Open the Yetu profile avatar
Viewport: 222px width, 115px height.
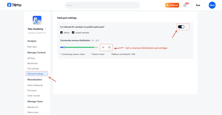(x=212, y=5)
